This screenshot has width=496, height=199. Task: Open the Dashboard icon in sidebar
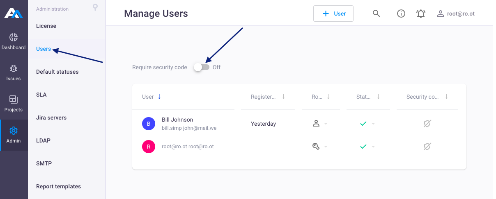[14, 37]
